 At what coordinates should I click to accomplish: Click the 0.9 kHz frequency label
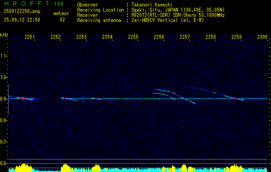[x=3, y=99]
